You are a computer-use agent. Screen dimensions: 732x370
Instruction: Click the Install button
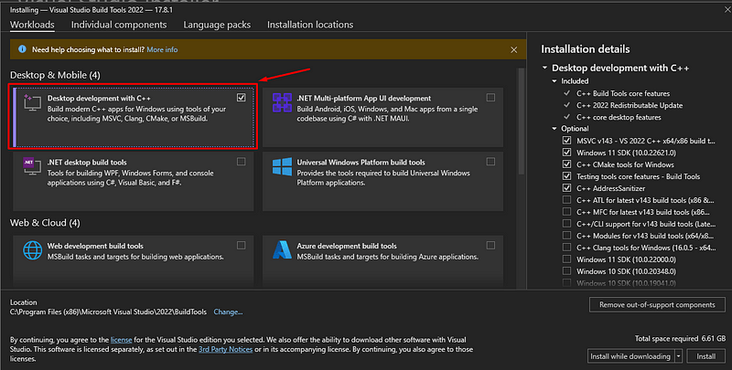(705, 356)
